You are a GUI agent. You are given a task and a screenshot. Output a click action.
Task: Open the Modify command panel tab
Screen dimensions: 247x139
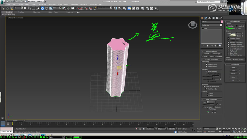click(x=205, y=18)
